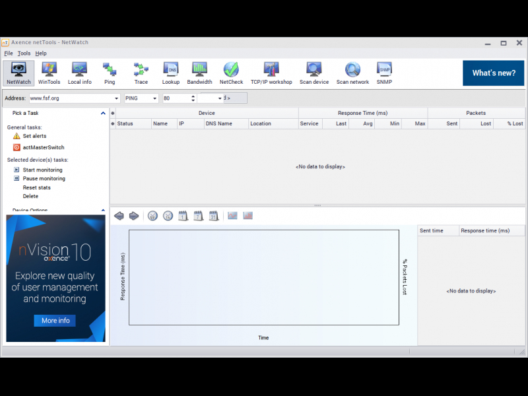The height and width of the screenshot is (396, 528).
Task: Select the Trace tool
Action: [141, 73]
